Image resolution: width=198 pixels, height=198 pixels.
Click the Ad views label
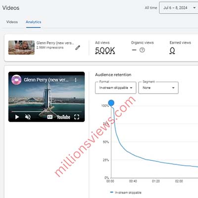tap(102, 43)
